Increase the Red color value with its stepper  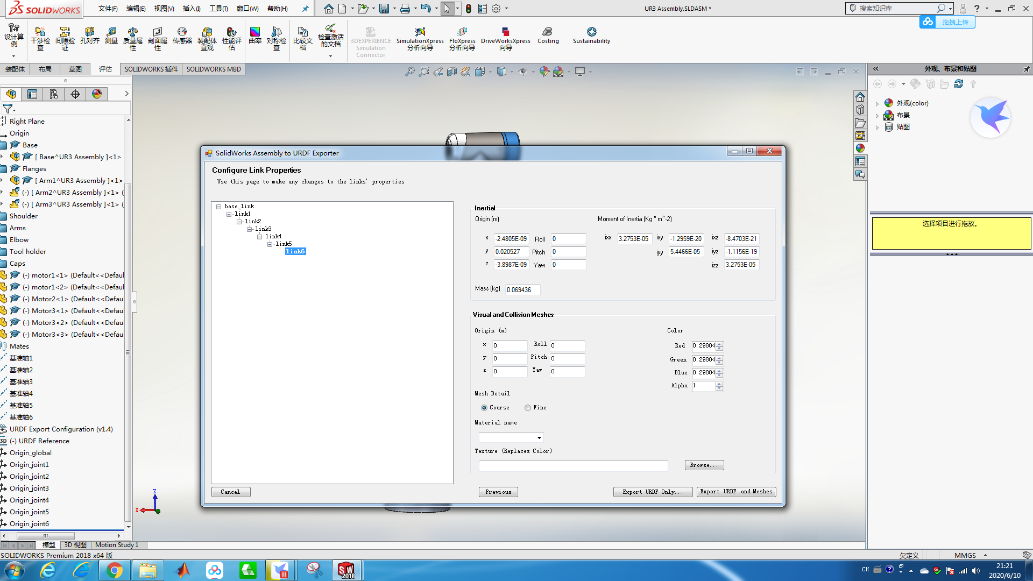719,344
